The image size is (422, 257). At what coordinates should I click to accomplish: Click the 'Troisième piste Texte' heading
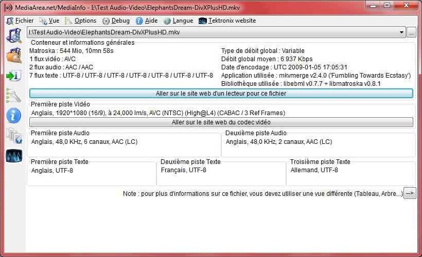[320, 161]
